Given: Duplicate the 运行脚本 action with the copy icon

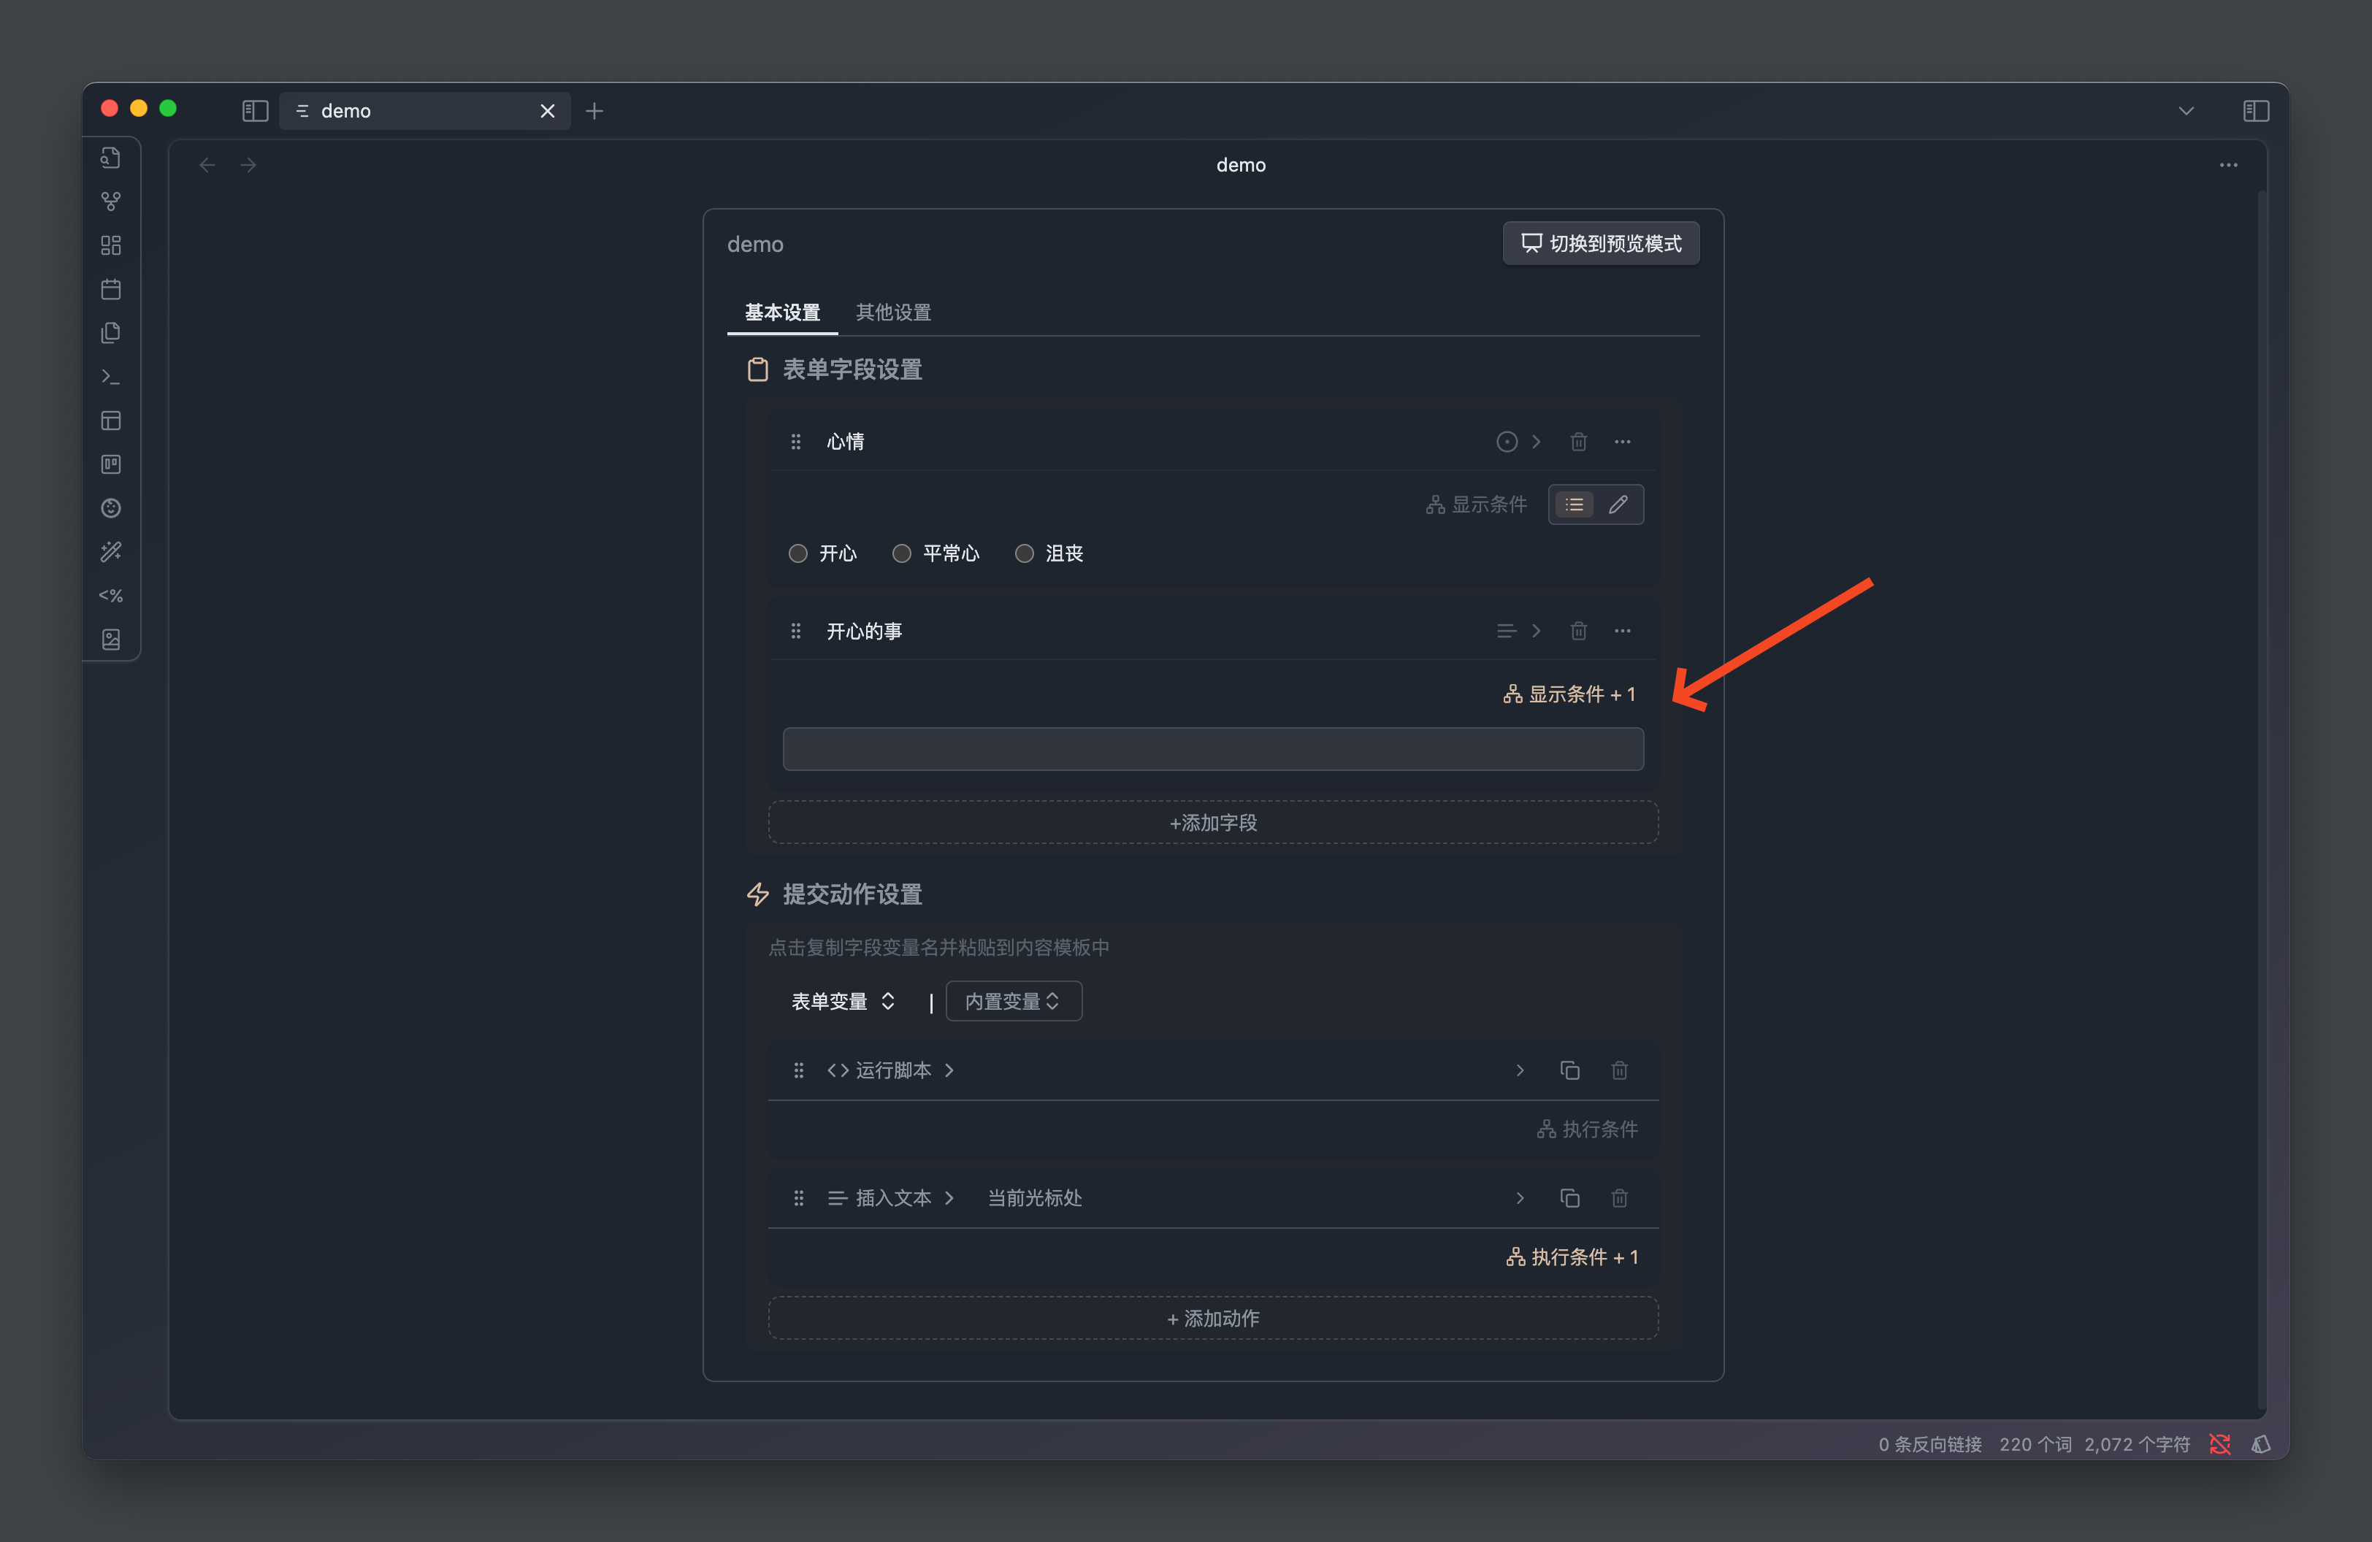Looking at the screenshot, I should point(1569,1070).
